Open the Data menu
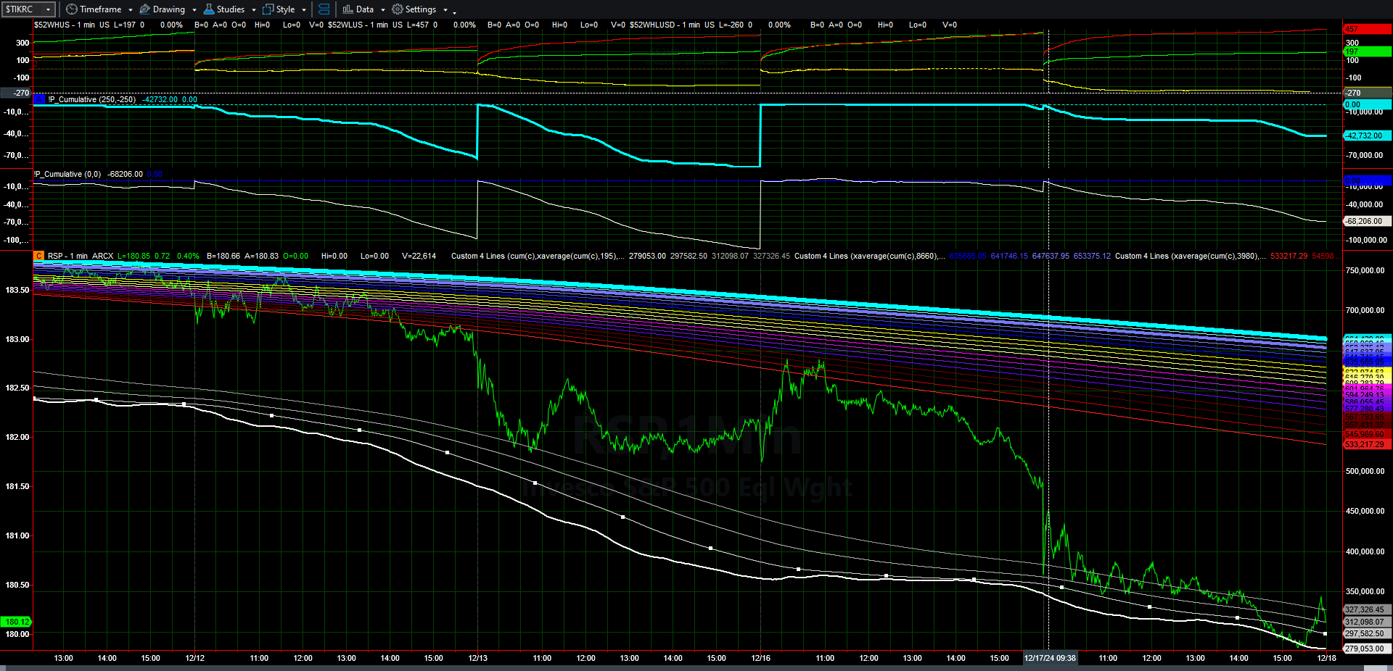The width and height of the screenshot is (1393, 671). point(365,9)
